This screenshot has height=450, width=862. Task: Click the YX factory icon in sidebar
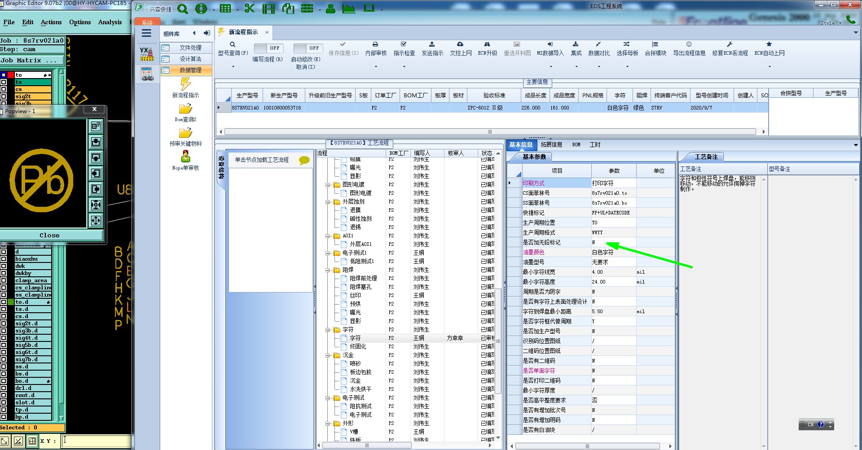coord(146,54)
